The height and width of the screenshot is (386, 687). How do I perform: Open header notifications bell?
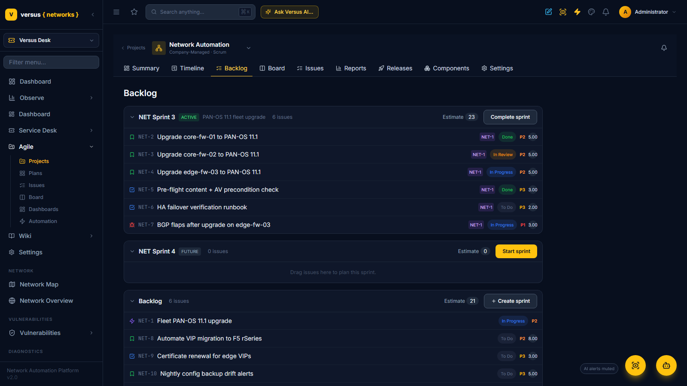(606, 12)
